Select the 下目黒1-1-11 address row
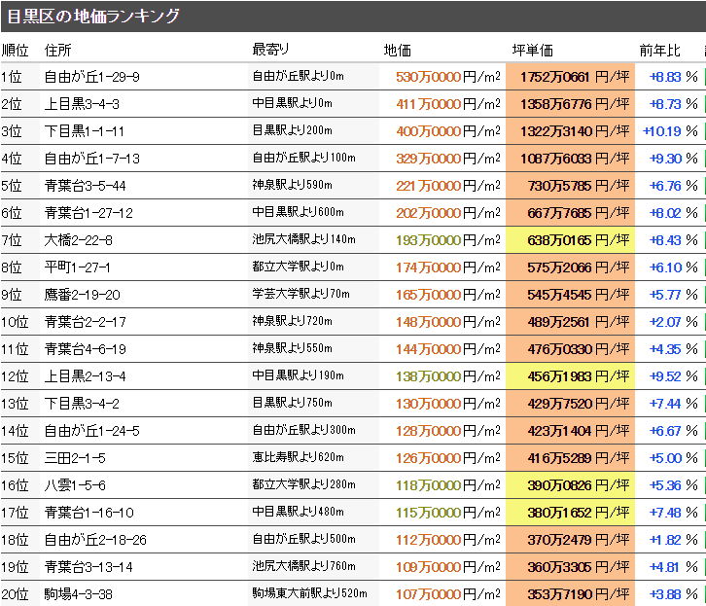This screenshot has height=606, width=706. (x=85, y=131)
